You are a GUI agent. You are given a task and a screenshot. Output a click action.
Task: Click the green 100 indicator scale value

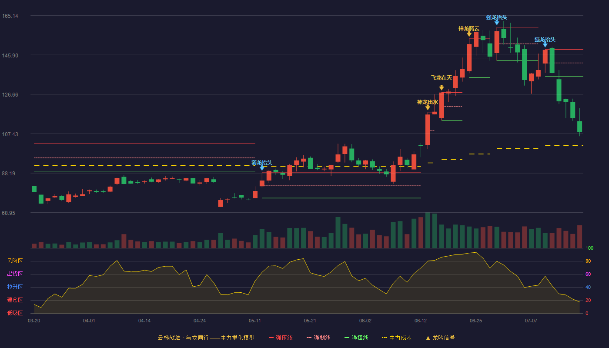[x=589, y=248]
